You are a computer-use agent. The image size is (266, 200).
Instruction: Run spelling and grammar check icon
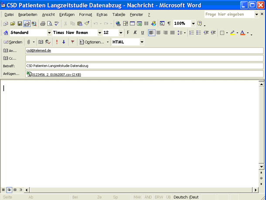[x=57, y=24]
